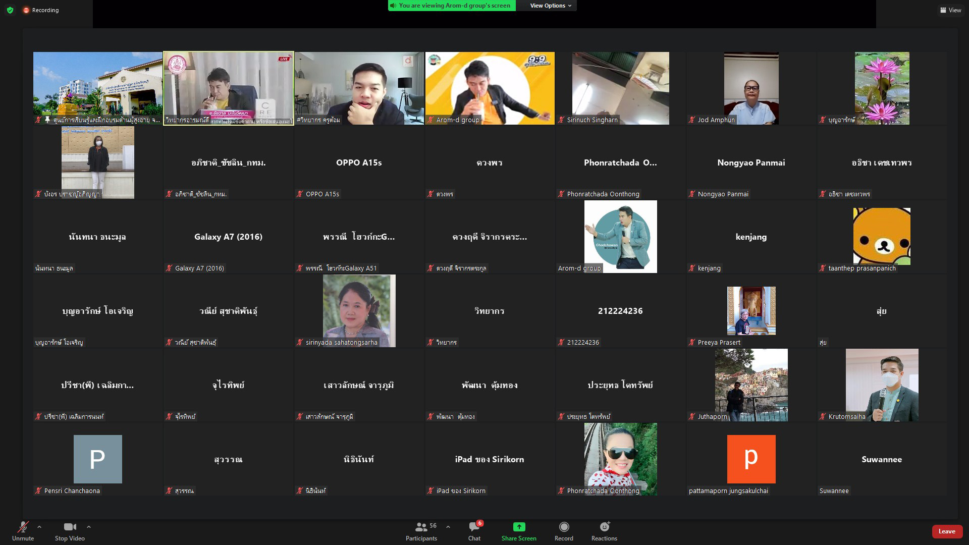Click the green Share Screen icon
969x545 pixels.
[519, 527]
